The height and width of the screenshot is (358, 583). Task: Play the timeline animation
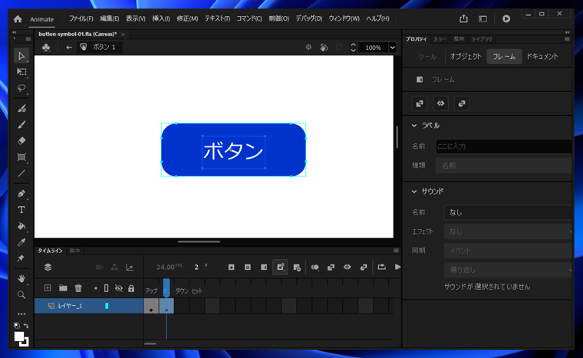click(397, 267)
